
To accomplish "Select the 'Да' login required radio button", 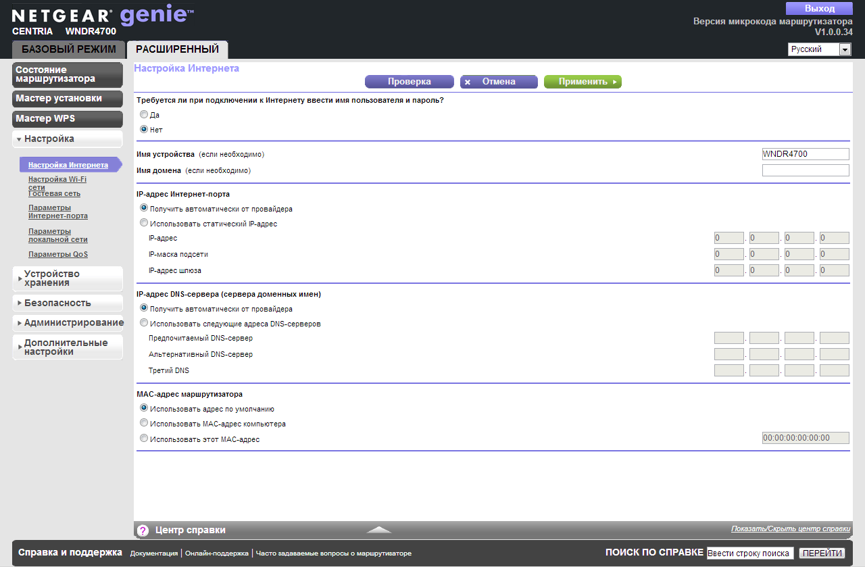I will (144, 115).
